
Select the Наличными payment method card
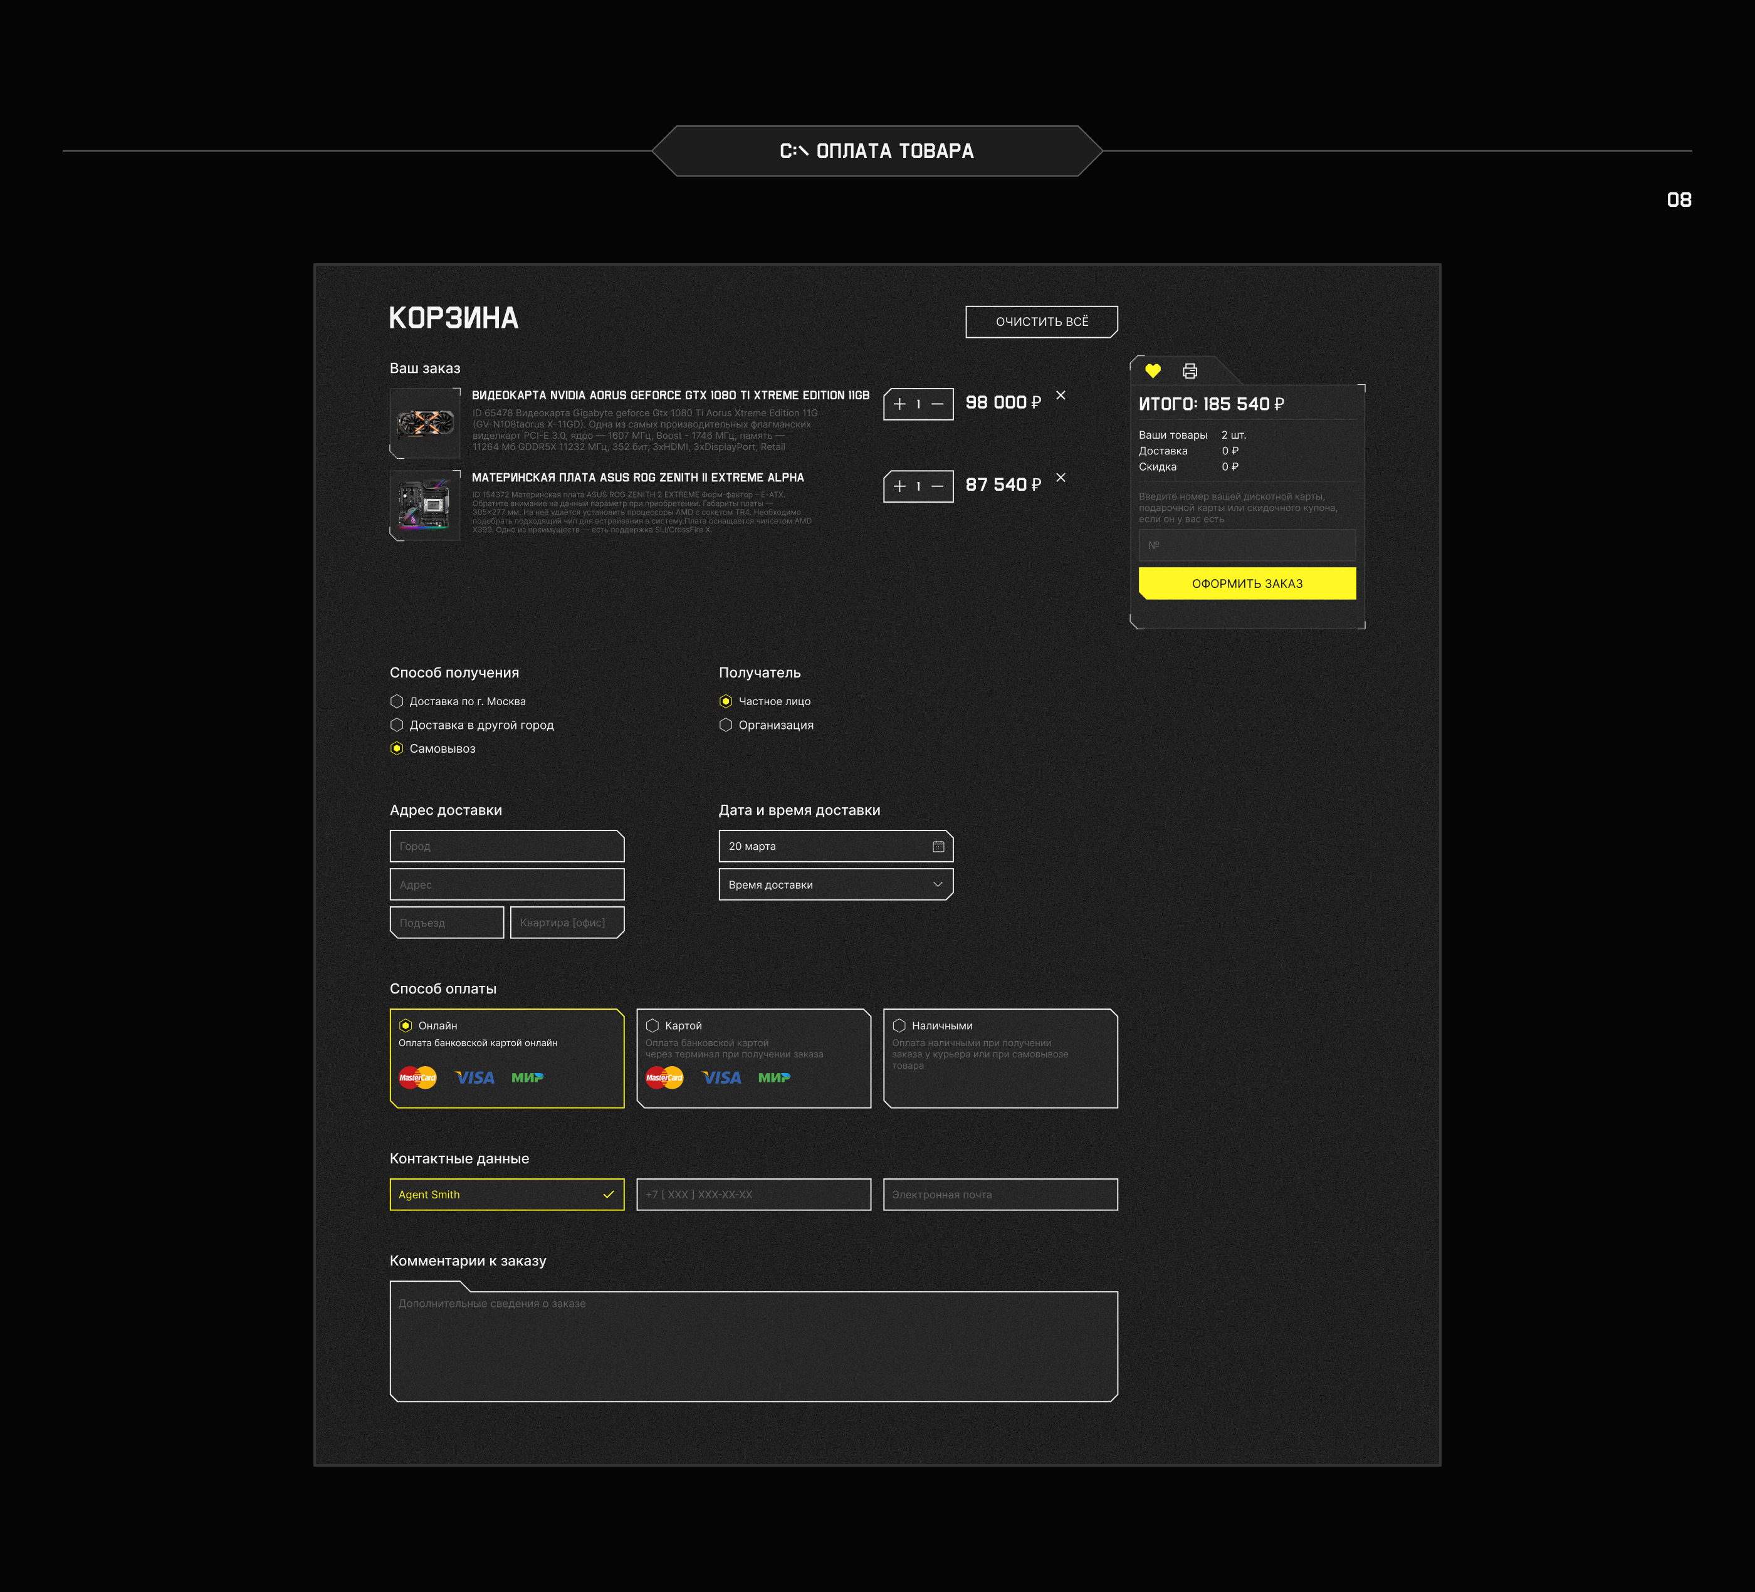click(x=1000, y=1057)
